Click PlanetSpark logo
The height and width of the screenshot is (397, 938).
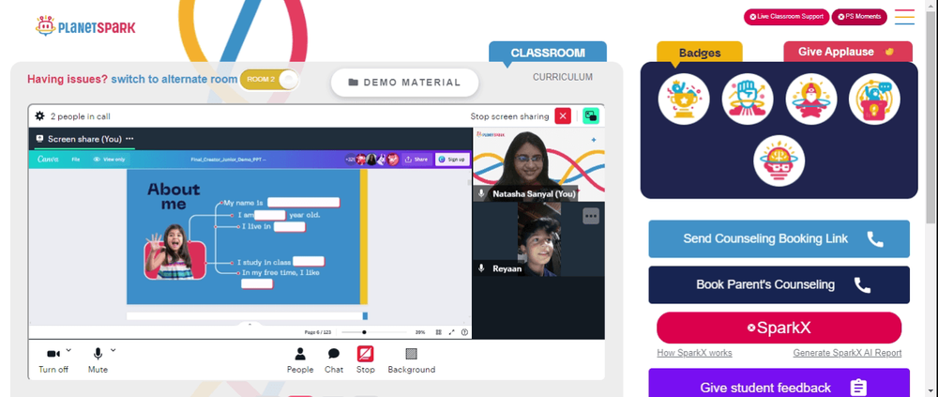(85, 25)
